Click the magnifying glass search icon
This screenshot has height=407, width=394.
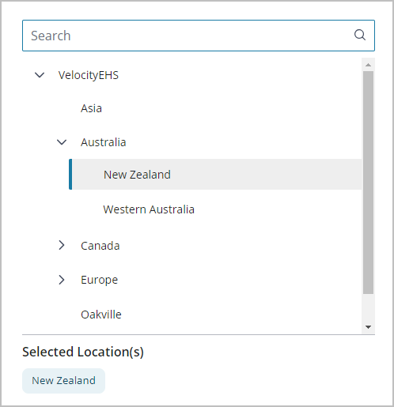[359, 35]
